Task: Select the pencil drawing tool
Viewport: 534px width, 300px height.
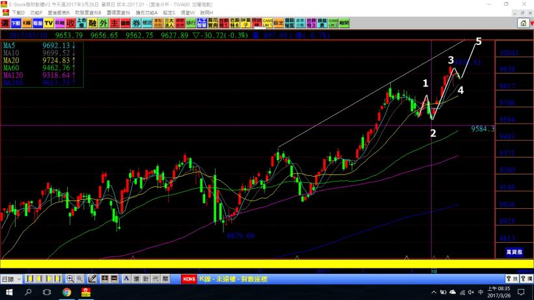Action: pos(92,279)
